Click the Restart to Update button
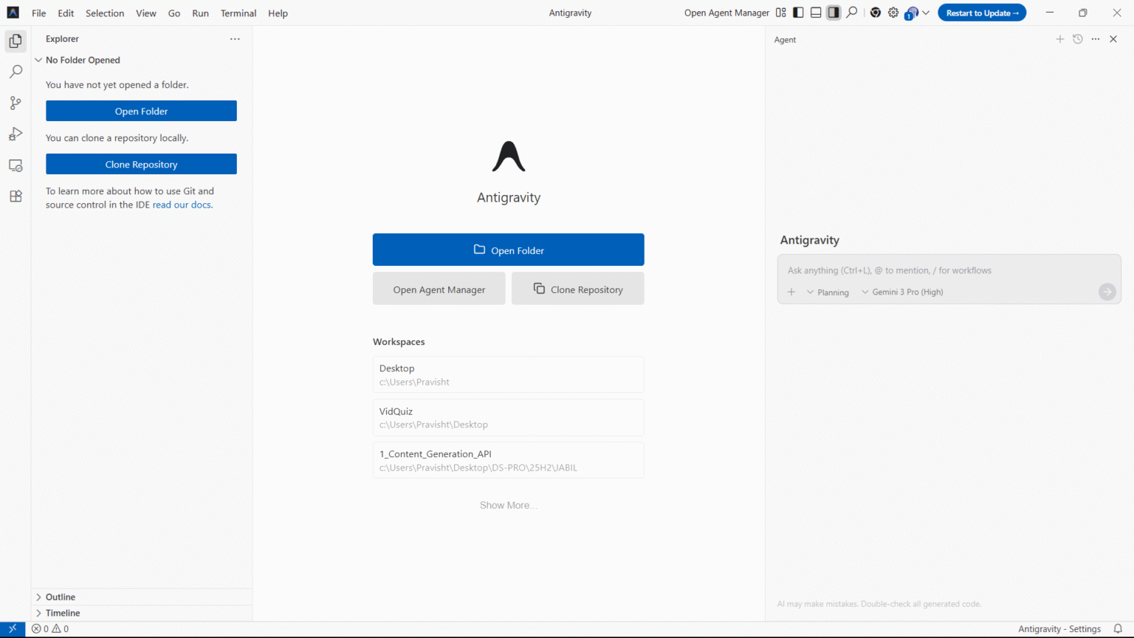The height and width of the screenshot is (638, 1134). pyautogui.click(x=982, y=13)
